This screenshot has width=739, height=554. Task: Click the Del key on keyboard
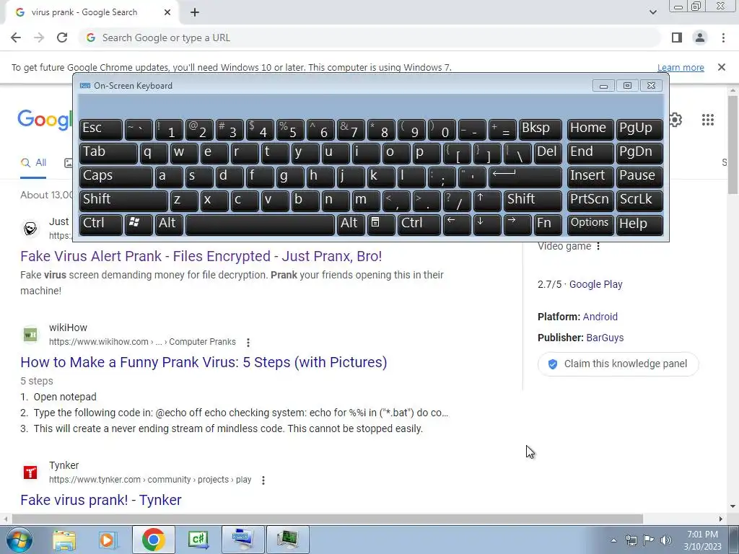[548, 153]
